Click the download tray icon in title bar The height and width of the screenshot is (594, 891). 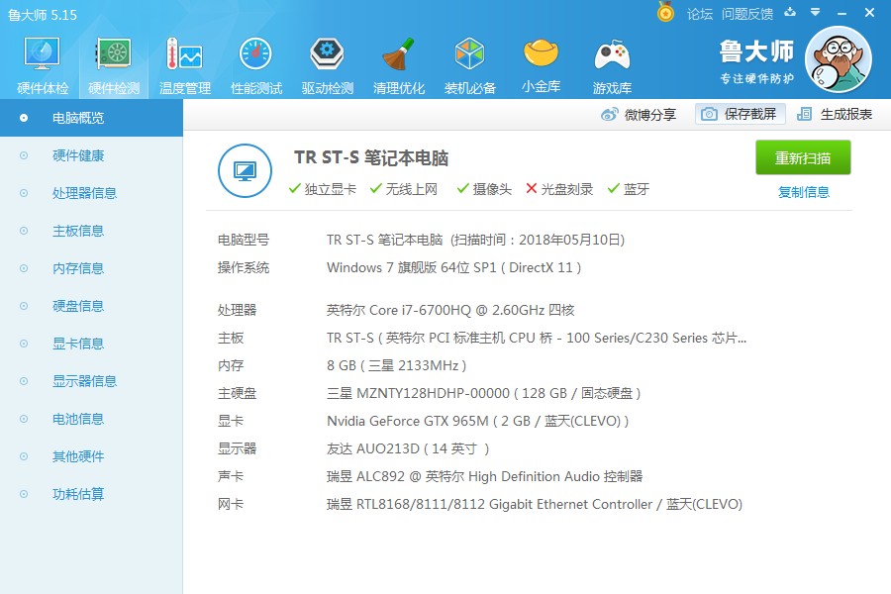790,12
